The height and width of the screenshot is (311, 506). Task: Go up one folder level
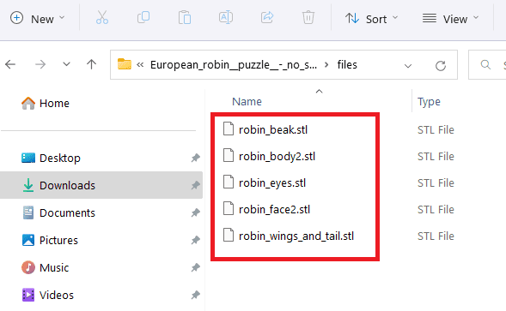92,64
